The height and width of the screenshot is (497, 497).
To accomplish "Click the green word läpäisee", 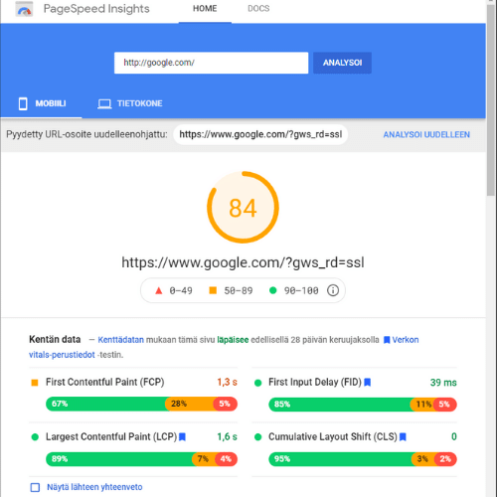I will (233, 340).
